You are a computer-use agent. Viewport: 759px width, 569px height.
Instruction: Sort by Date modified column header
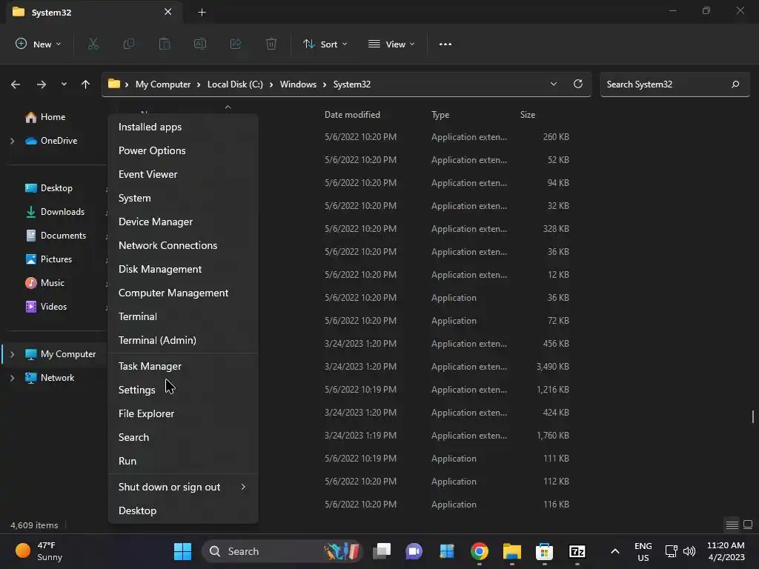click(x=352, y=115)
